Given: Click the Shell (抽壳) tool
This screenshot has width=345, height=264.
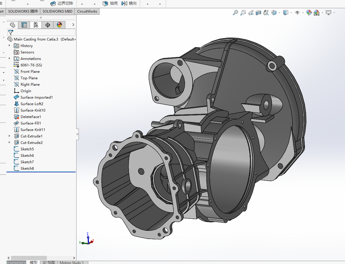Looking at the screenshot, I should pyautogui.click(x=110, y=4).
